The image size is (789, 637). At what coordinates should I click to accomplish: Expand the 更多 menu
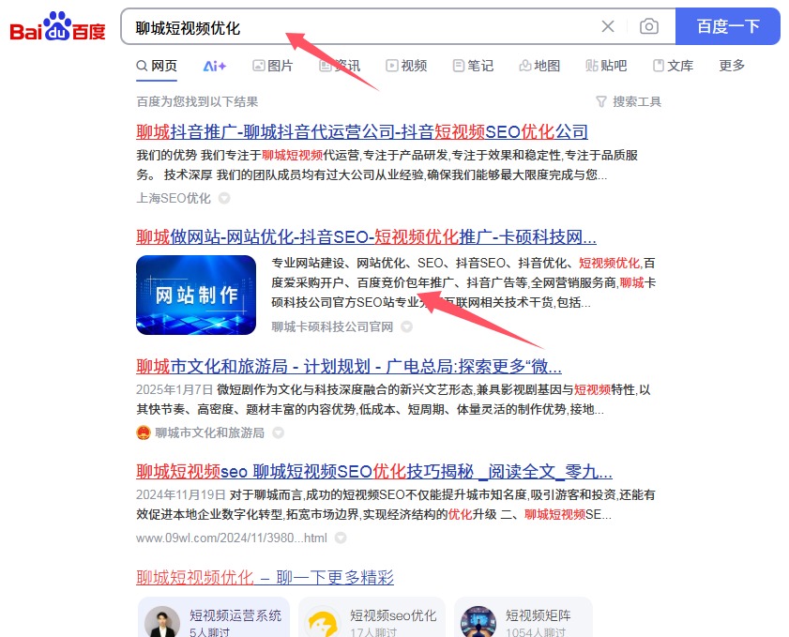point(732,66)
